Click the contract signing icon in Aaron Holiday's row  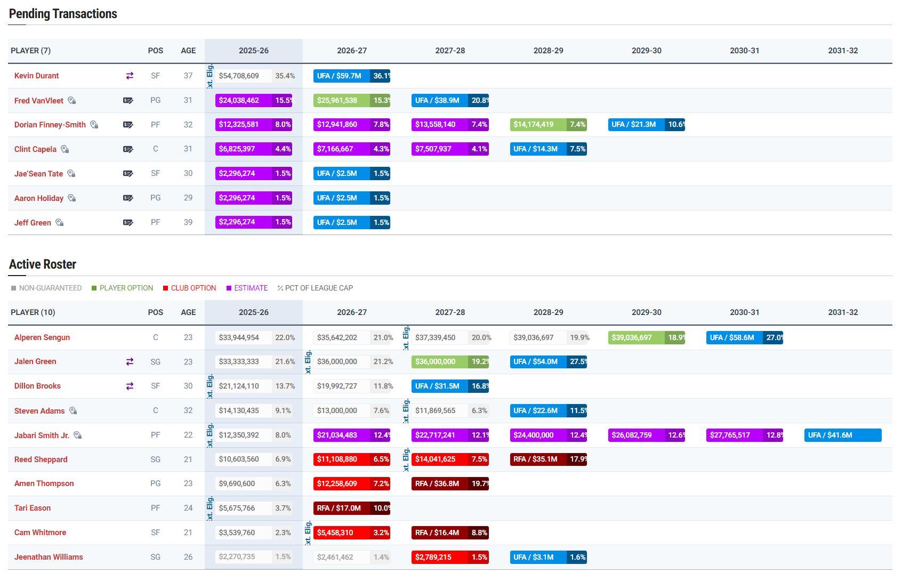[128, 198]
